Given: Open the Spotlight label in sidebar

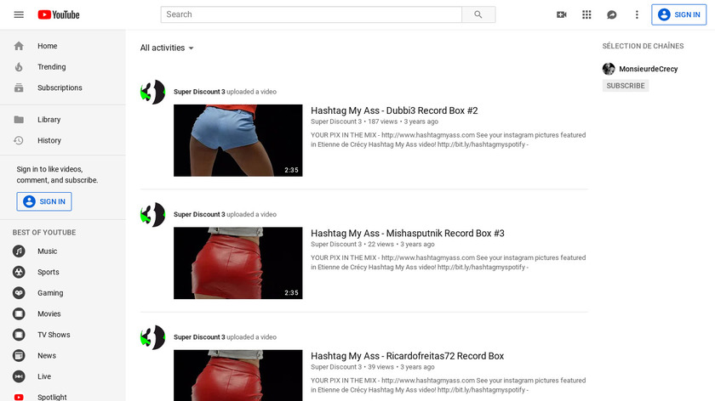Looking at the screenshot, I should coord(52,398).
